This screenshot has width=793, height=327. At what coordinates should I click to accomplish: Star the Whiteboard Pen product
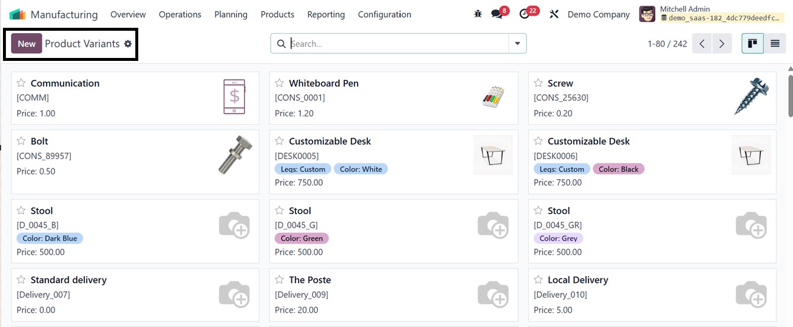tap(279, 83)
